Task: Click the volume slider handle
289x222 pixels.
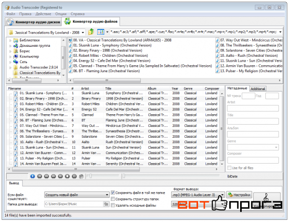Action: pos(90,176)
